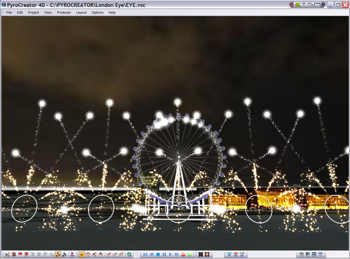350x259 pixels.
Task: Click the list view window icon
Action: pyautogui.click(x=321, y=254)
